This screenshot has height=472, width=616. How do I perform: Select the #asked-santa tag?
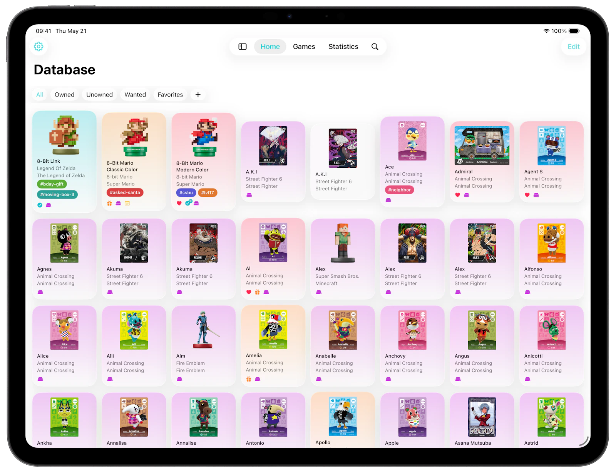pos(125,193)
